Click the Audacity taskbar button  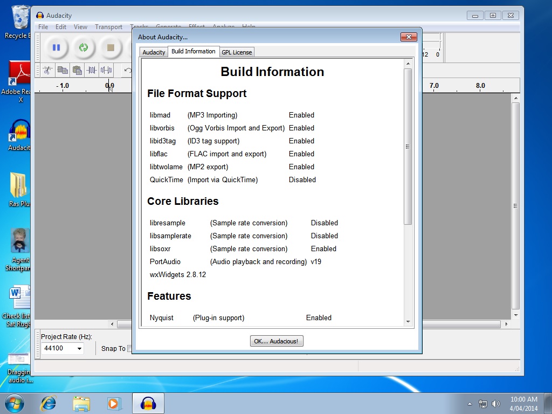click(x=148, y=403)
